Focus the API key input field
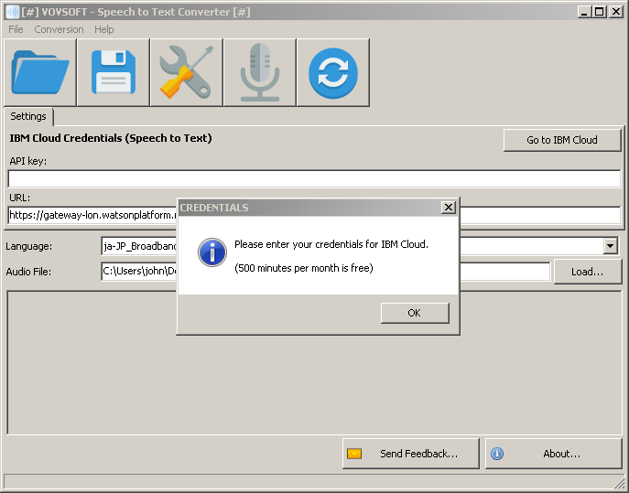This screenshot has height=493, width=629. click(314, 178)
